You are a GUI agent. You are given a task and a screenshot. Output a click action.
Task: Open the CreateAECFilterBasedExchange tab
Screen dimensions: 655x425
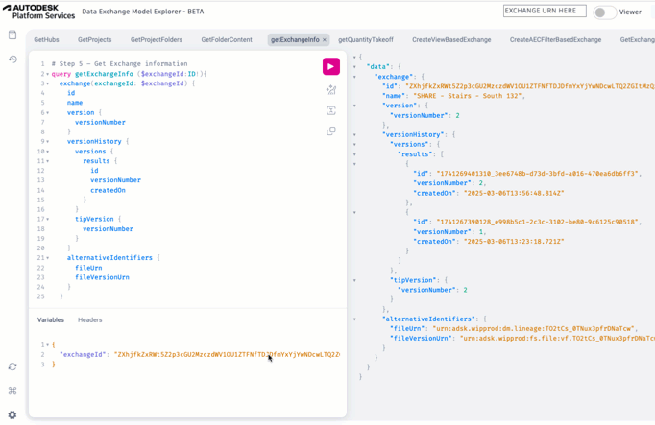555,40
